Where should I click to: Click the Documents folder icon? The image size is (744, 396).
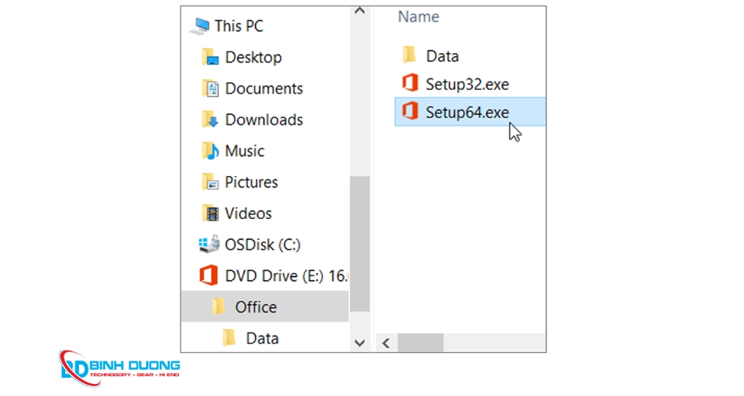[x=210, y=89]
